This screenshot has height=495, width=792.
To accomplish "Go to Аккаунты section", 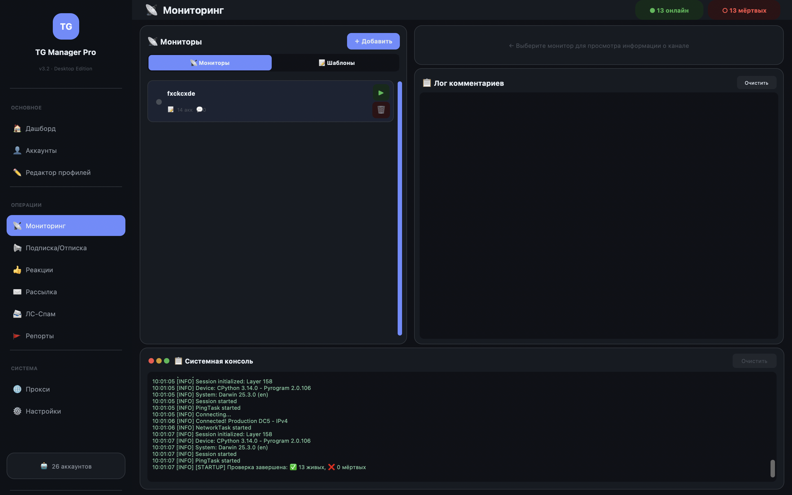I will pyautogui.click(x=41, y=151).
